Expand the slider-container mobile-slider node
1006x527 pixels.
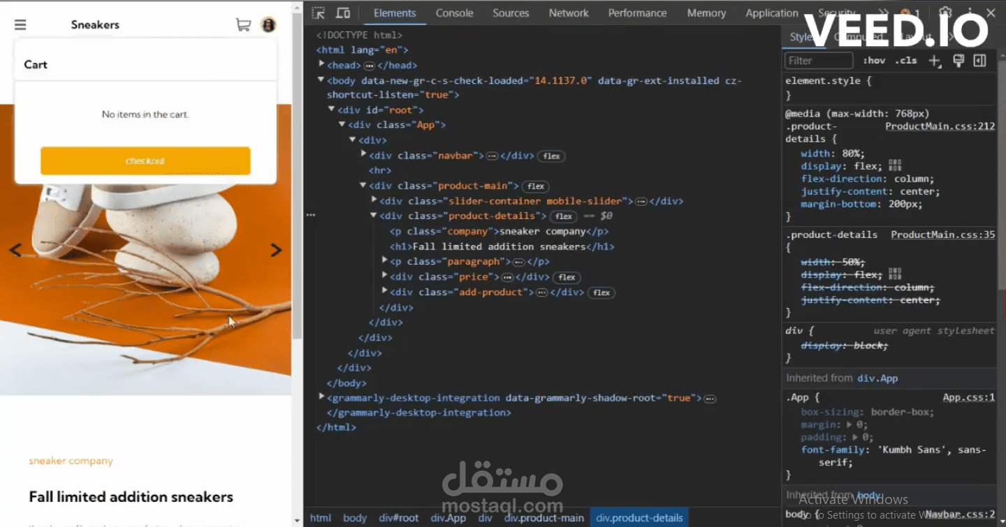pyautogui.click(x=374, y=200)
